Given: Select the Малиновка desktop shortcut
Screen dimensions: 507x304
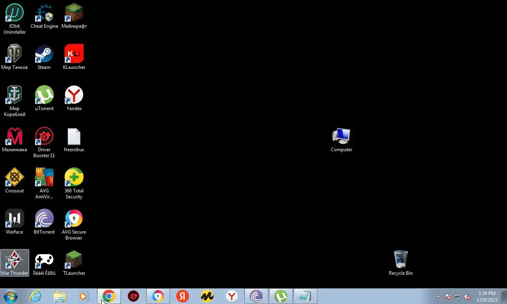Looking at the screenshot, I should [x=15, y=139].
